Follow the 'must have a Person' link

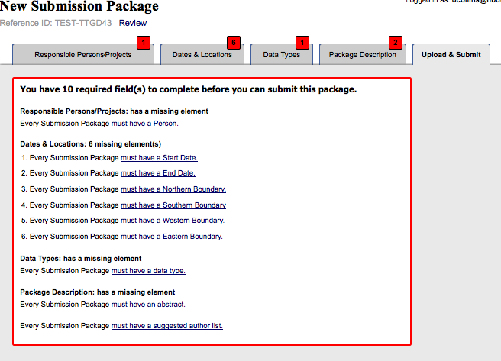tap(145, 124)
